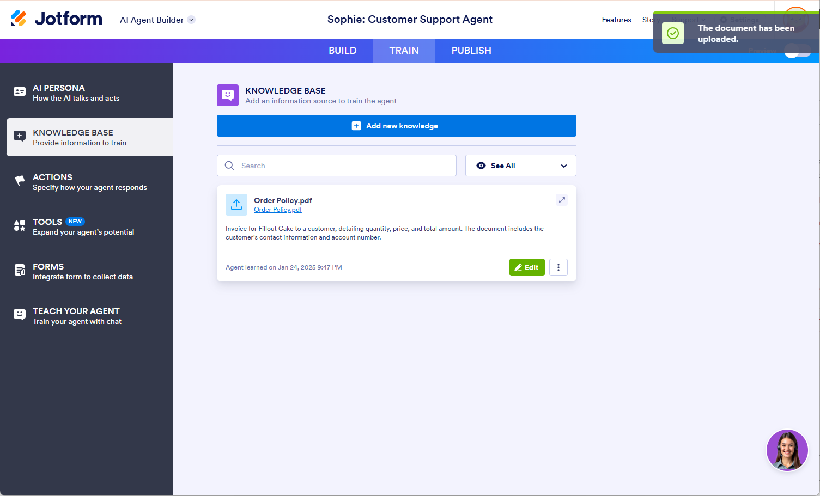Open the Features link in header
The width and height of the screenshot is (820, 496).
pyautogui.click(x=616, y=20)
